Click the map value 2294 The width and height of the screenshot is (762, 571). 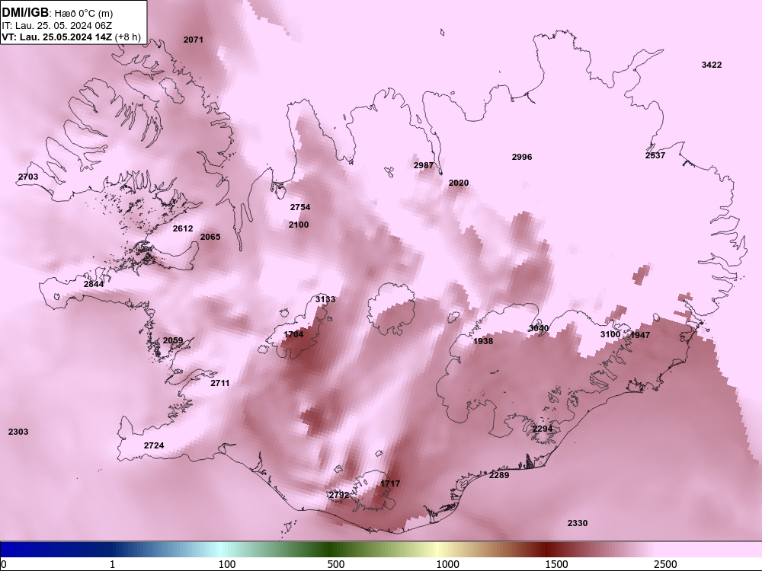coord(543,429)
